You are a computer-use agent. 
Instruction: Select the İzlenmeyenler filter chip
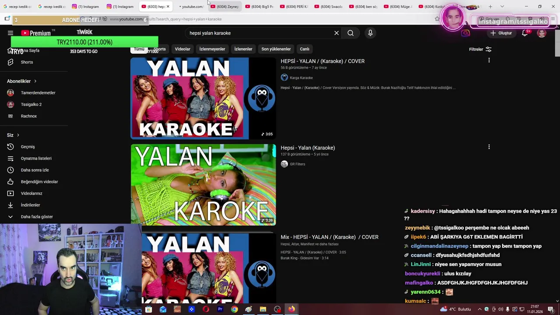click(x=212, y=49)
